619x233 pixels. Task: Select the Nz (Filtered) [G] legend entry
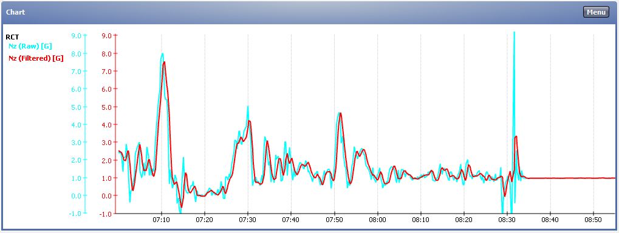(x=36, y=59)
